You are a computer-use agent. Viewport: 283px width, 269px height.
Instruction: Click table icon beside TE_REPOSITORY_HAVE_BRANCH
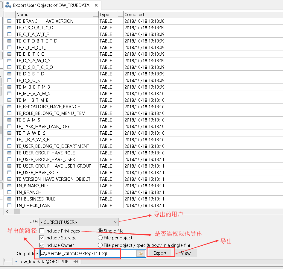9,107
